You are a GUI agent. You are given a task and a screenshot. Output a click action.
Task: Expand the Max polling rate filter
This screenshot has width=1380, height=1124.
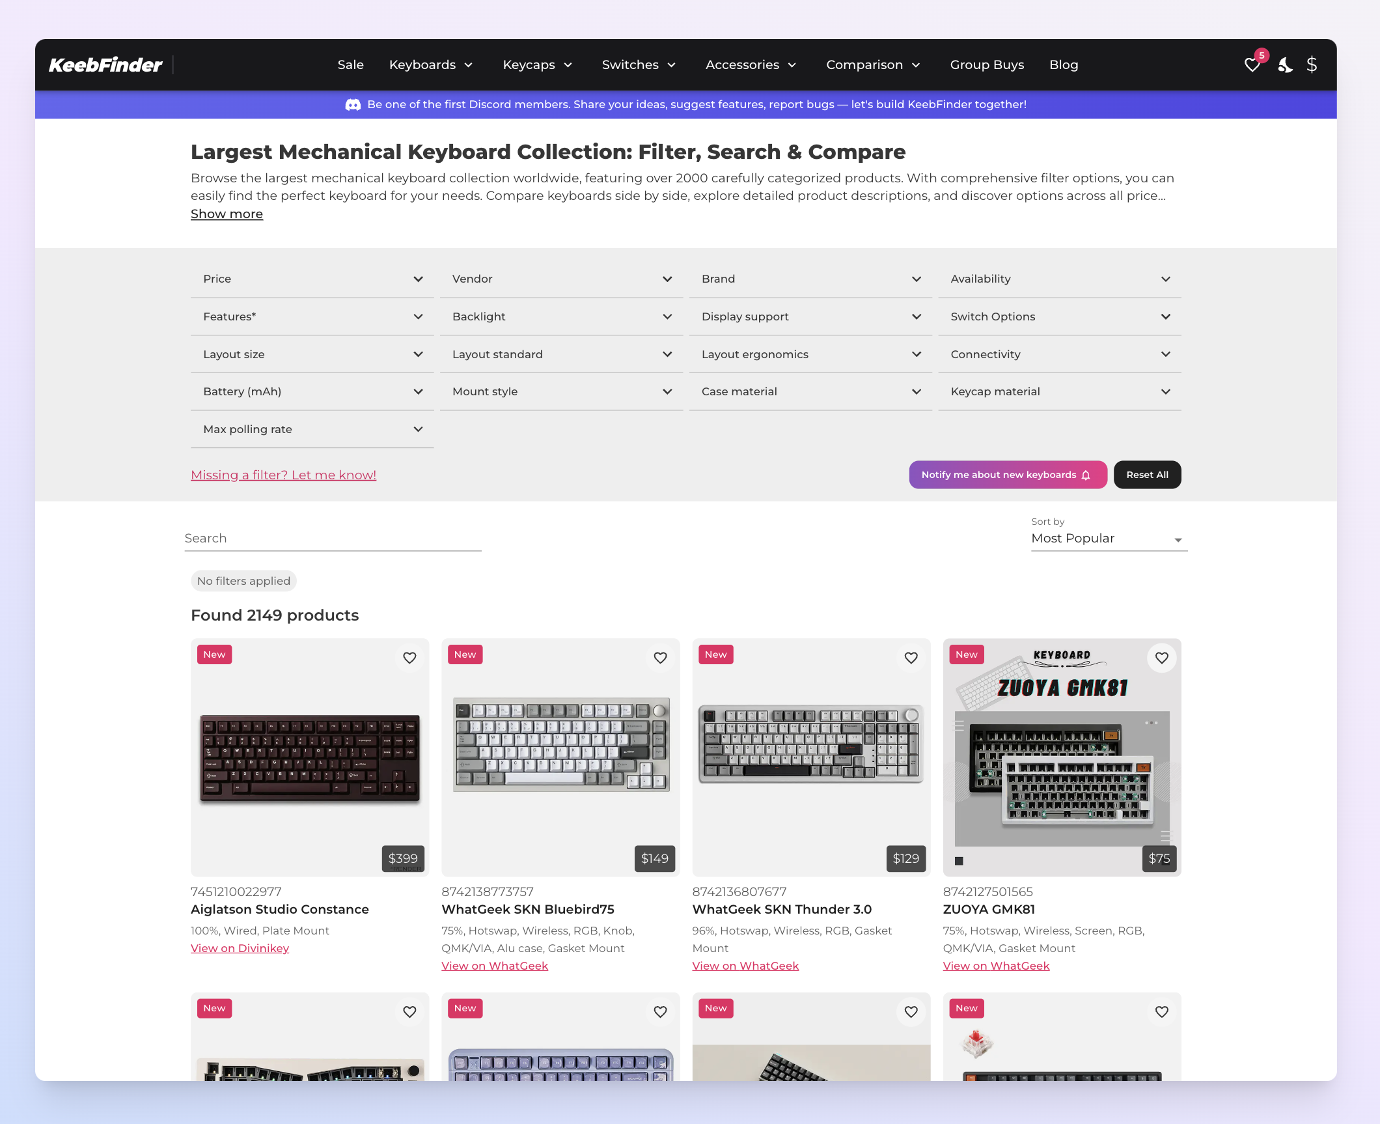pos(312,429)
